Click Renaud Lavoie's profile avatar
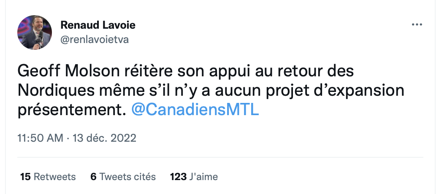439x194 pixels. click(35, 32)
